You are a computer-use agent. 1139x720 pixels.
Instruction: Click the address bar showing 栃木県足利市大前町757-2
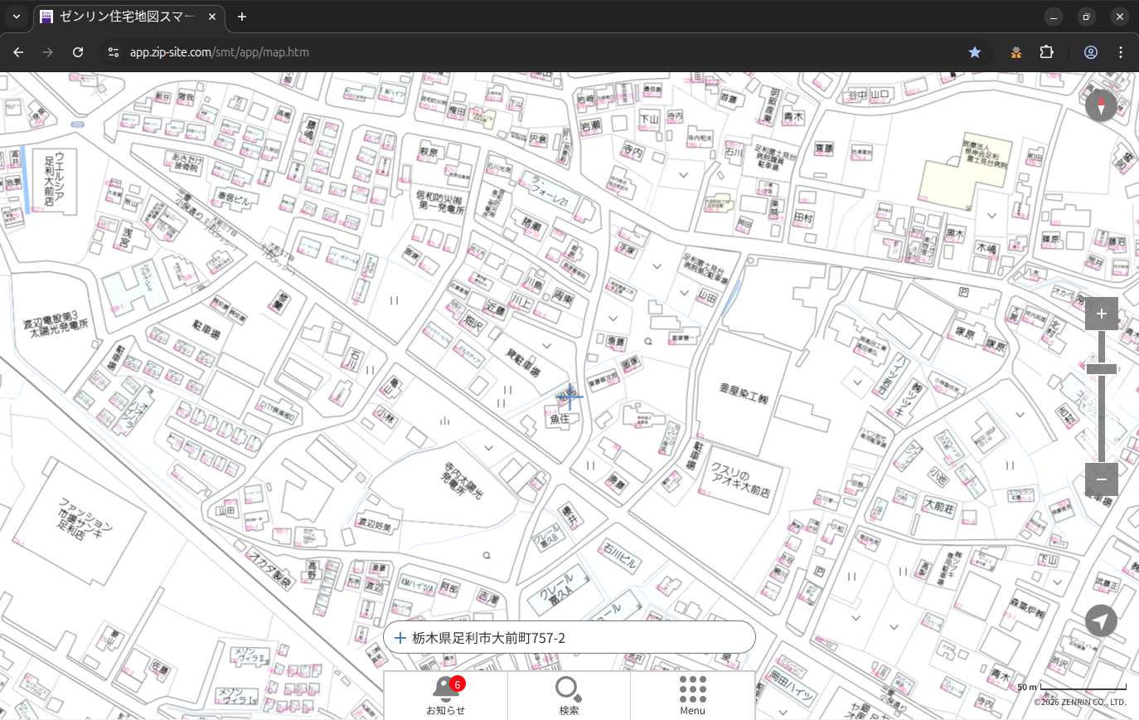point(569,638)
